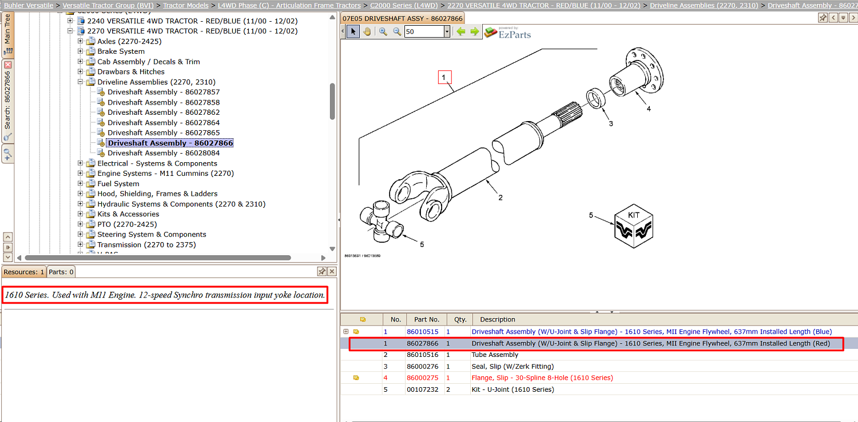Screen dimensions: 858x422
Task: Open the new search tab with magnifier-plus icon
Action: point(7,154)
